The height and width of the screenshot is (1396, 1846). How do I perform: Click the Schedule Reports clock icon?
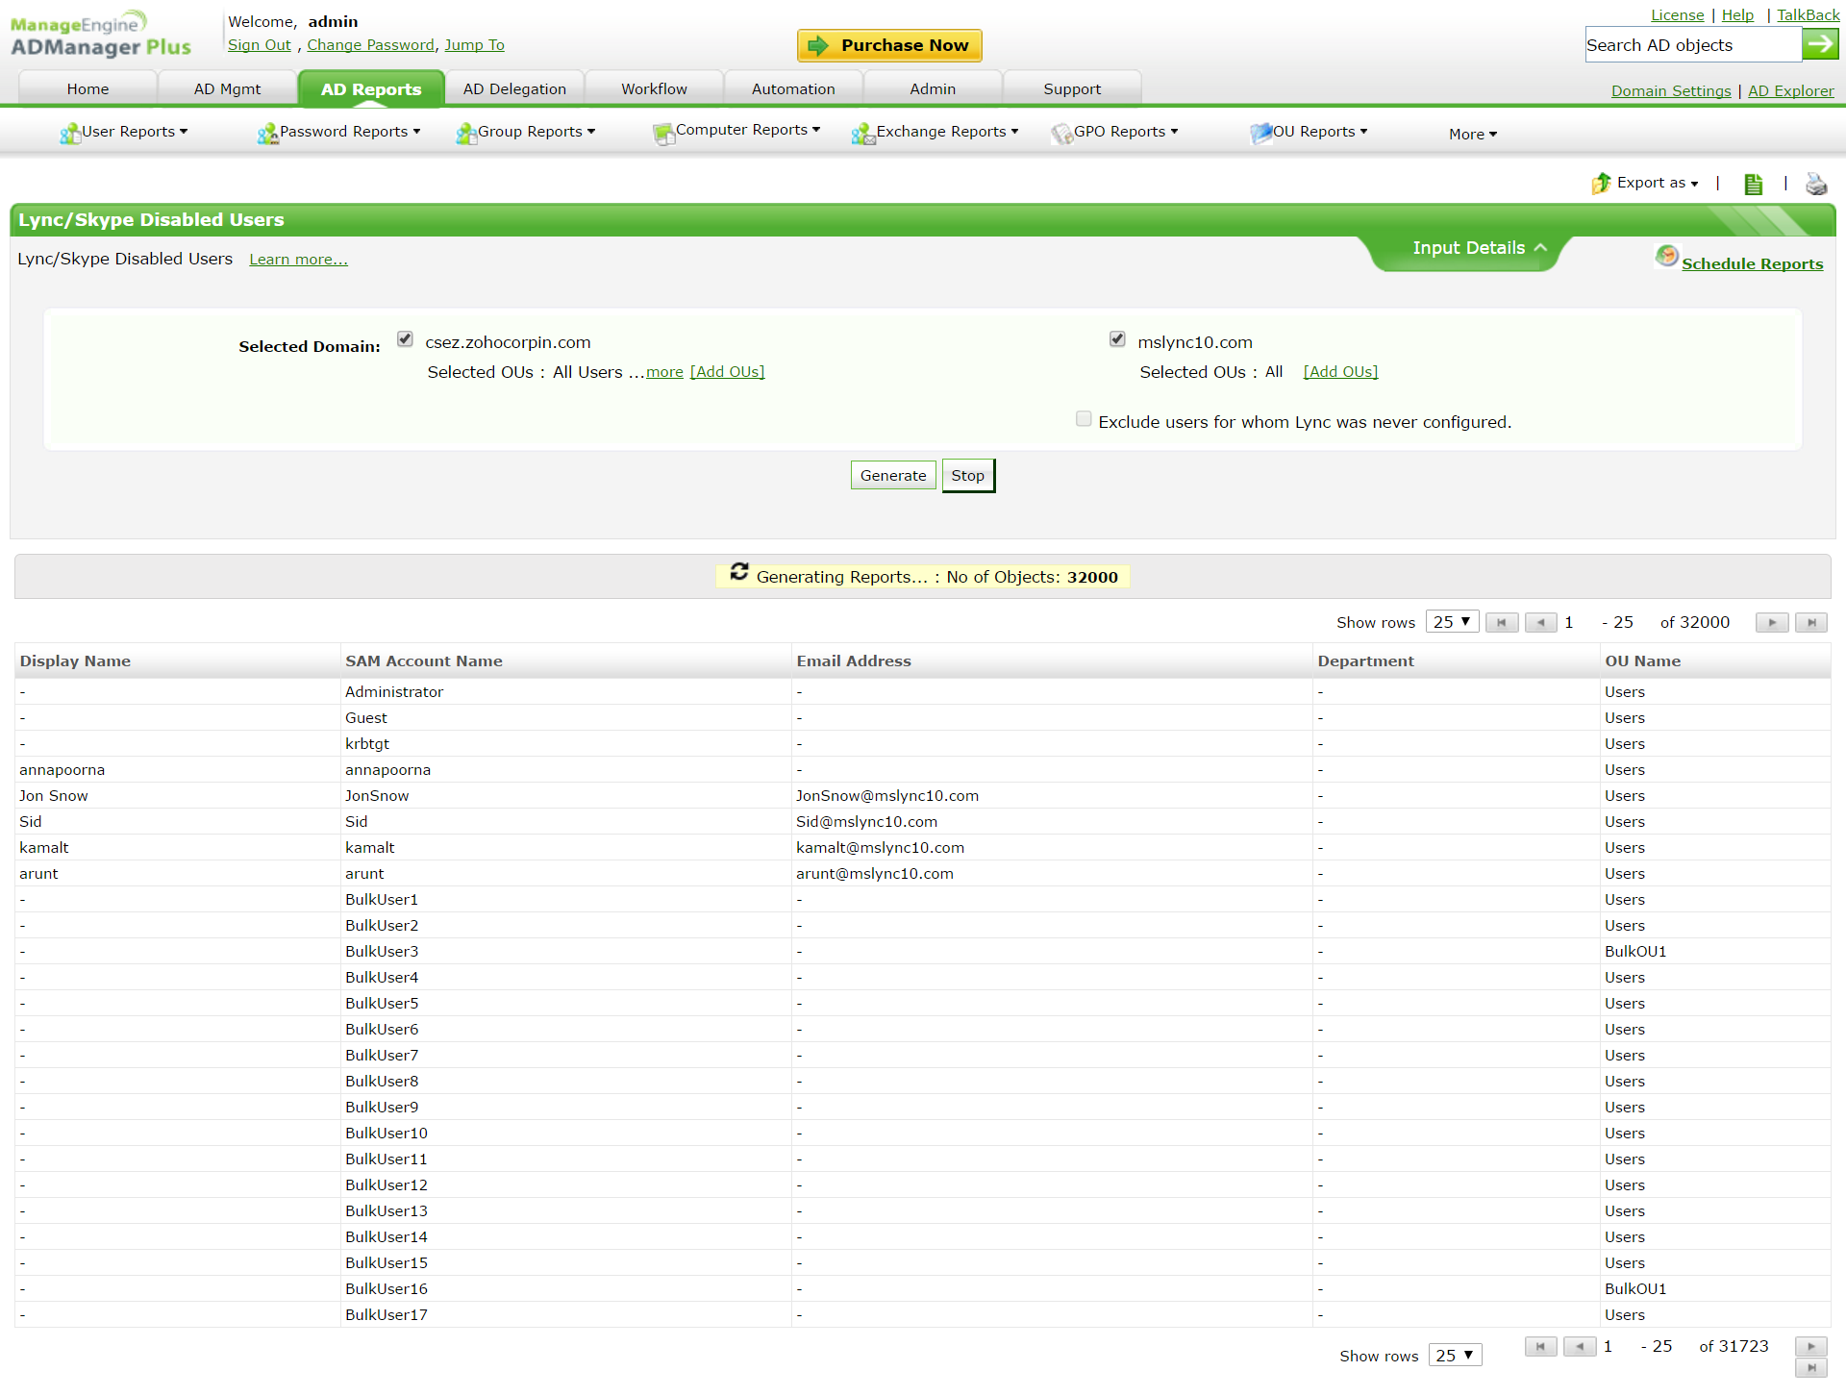[1666, 256]
